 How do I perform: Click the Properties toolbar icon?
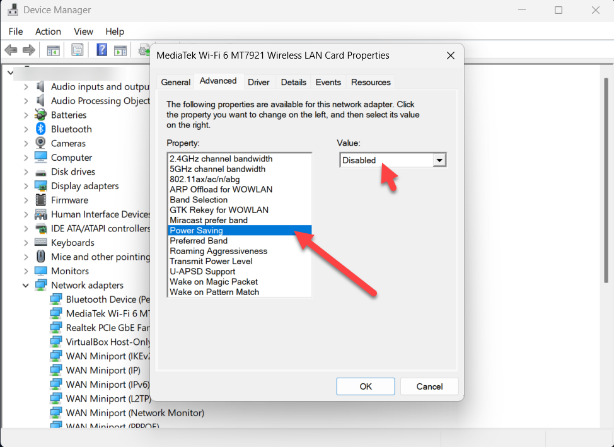tap(77, 50)
